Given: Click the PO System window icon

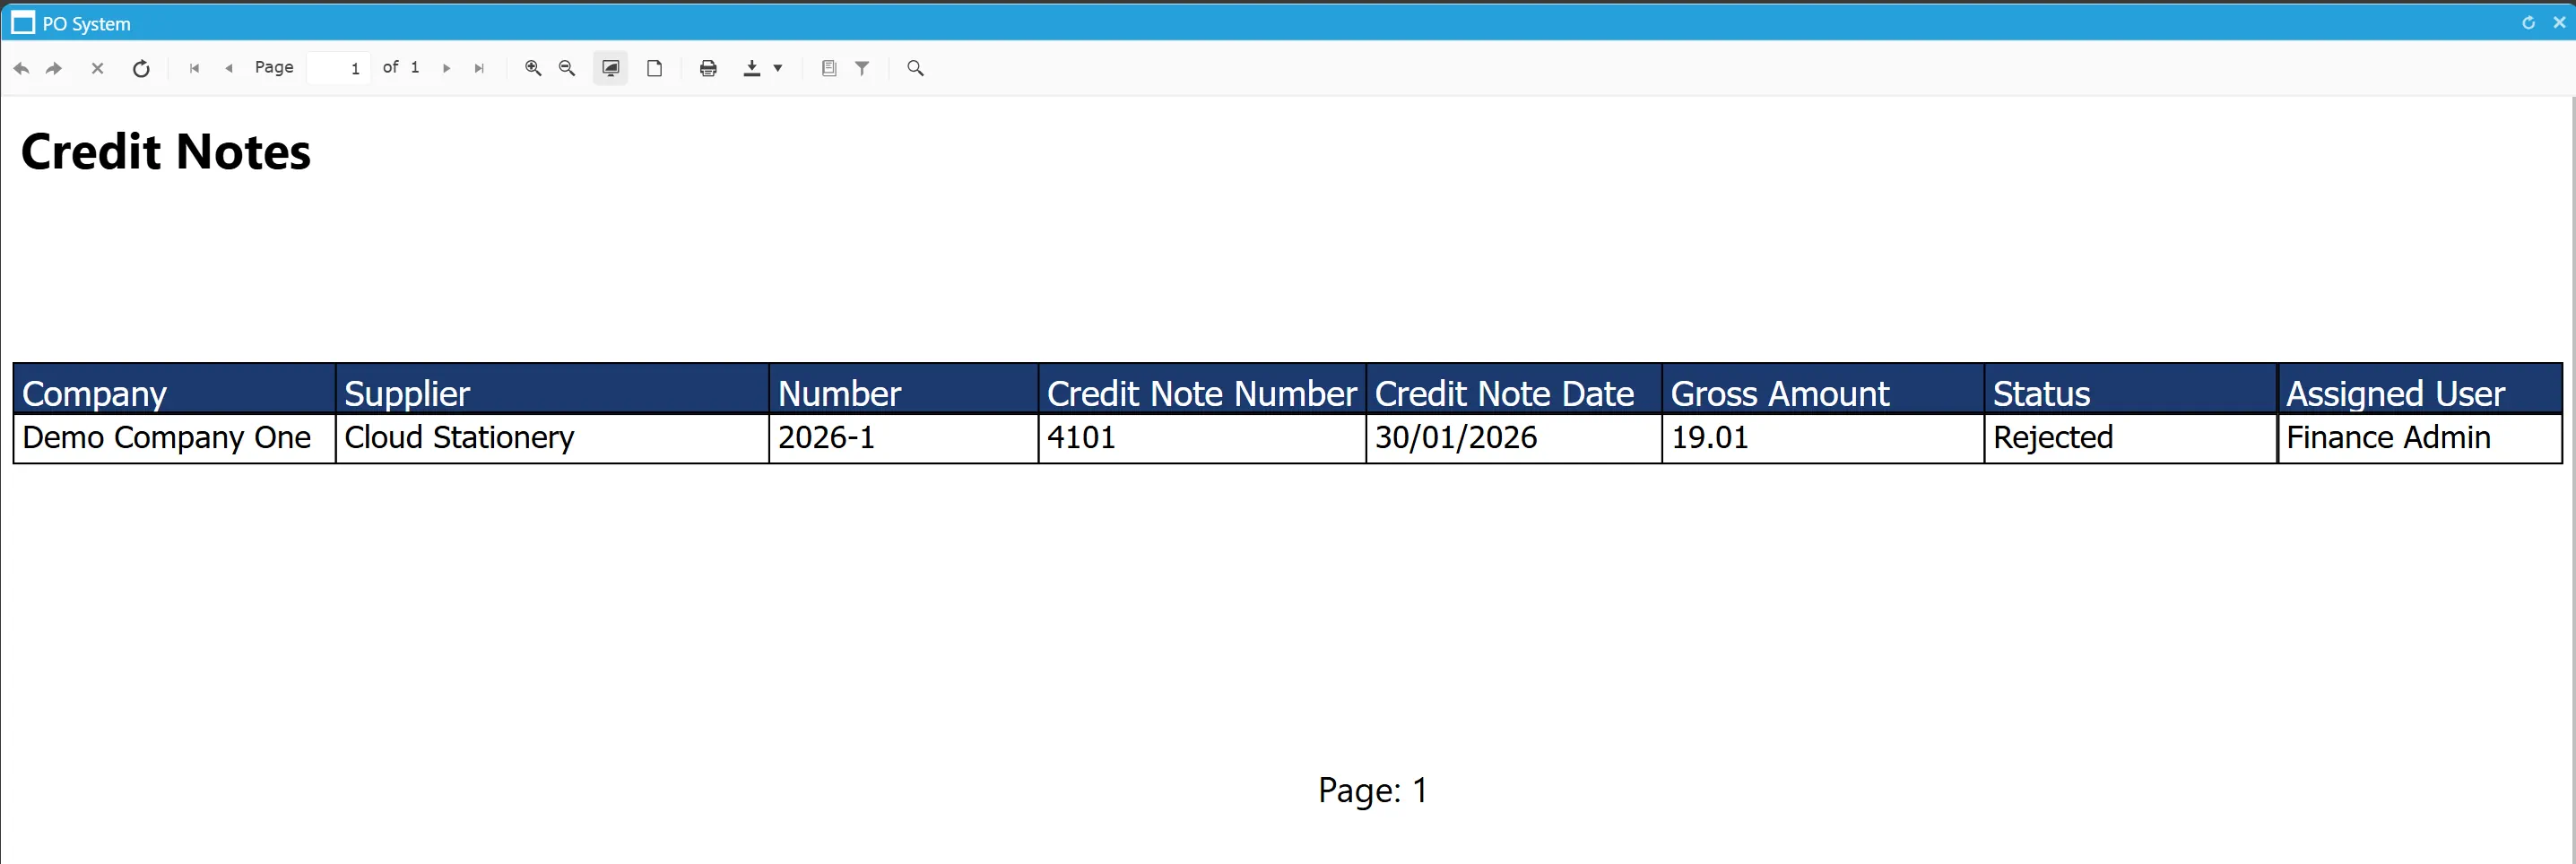Looking at the screenshot, I should (x=23, y=23).
